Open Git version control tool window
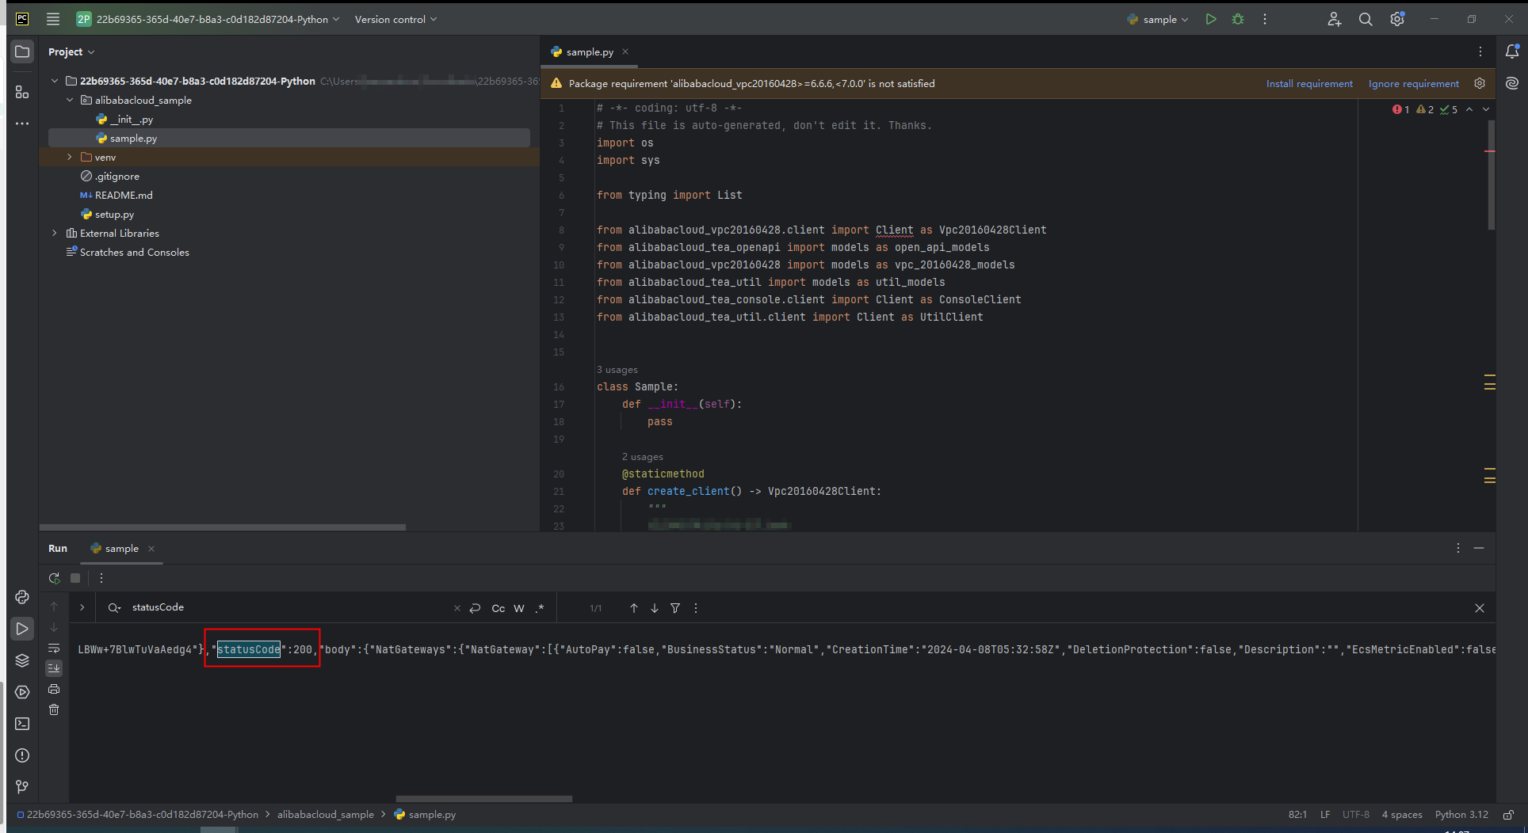Screen dimensions: 1528x833 [x=22, y=787]
